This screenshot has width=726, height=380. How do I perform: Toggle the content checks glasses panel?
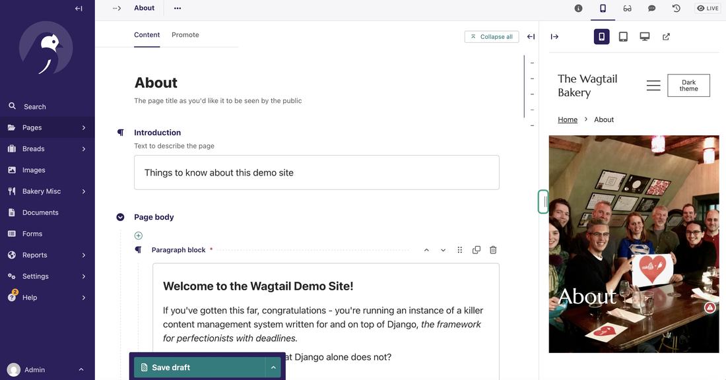(628, 9)
